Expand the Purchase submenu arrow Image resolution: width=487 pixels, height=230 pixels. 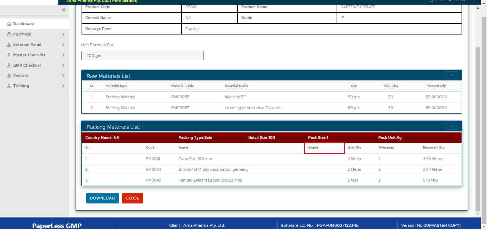63,34
